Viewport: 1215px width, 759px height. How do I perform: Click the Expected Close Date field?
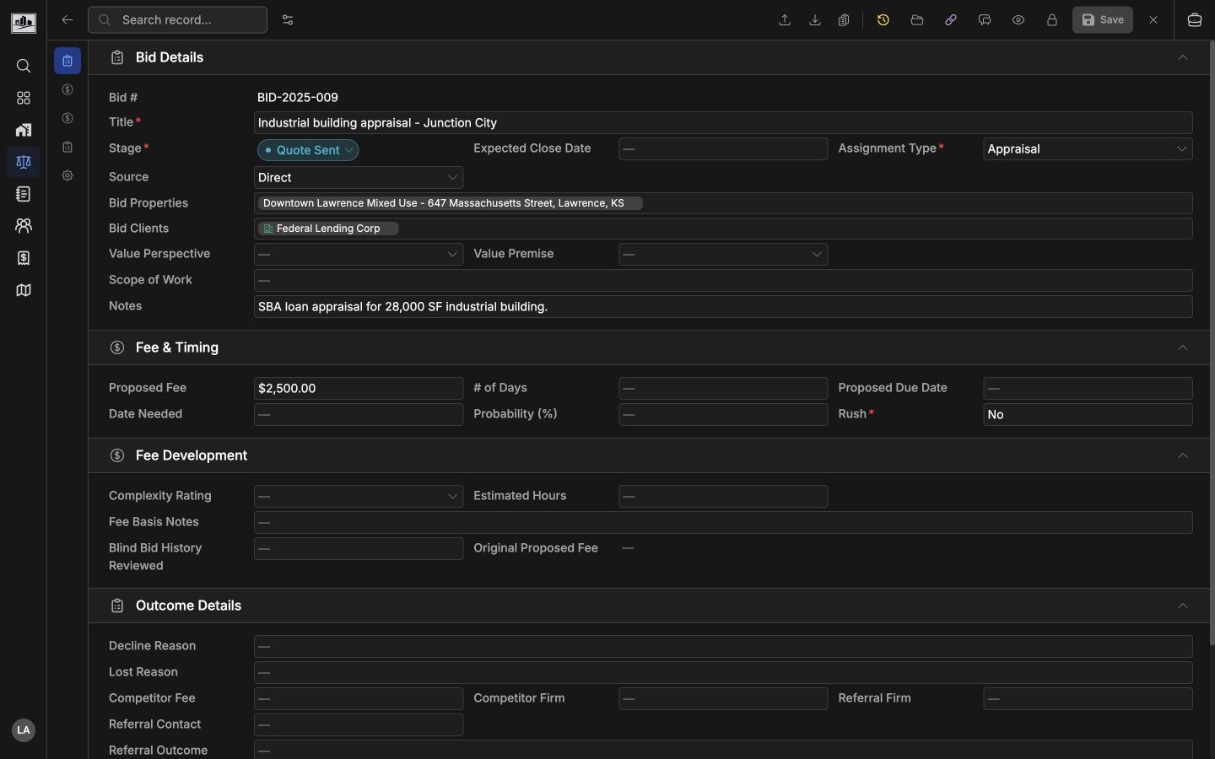click(723, 149)
